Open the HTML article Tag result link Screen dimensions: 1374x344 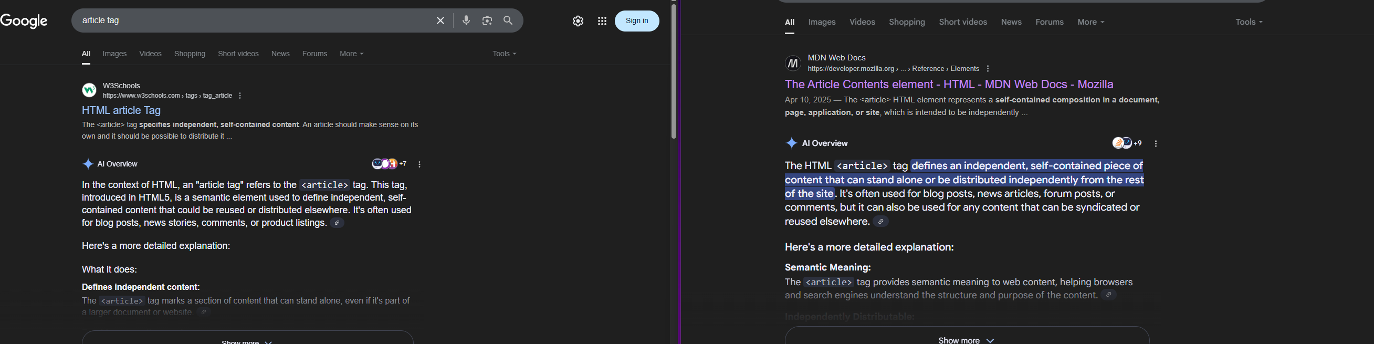point(121,110)
